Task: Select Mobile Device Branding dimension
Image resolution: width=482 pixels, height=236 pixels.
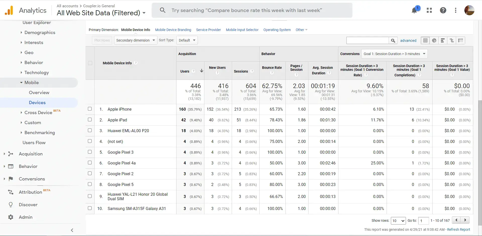Action: point(173,30)
